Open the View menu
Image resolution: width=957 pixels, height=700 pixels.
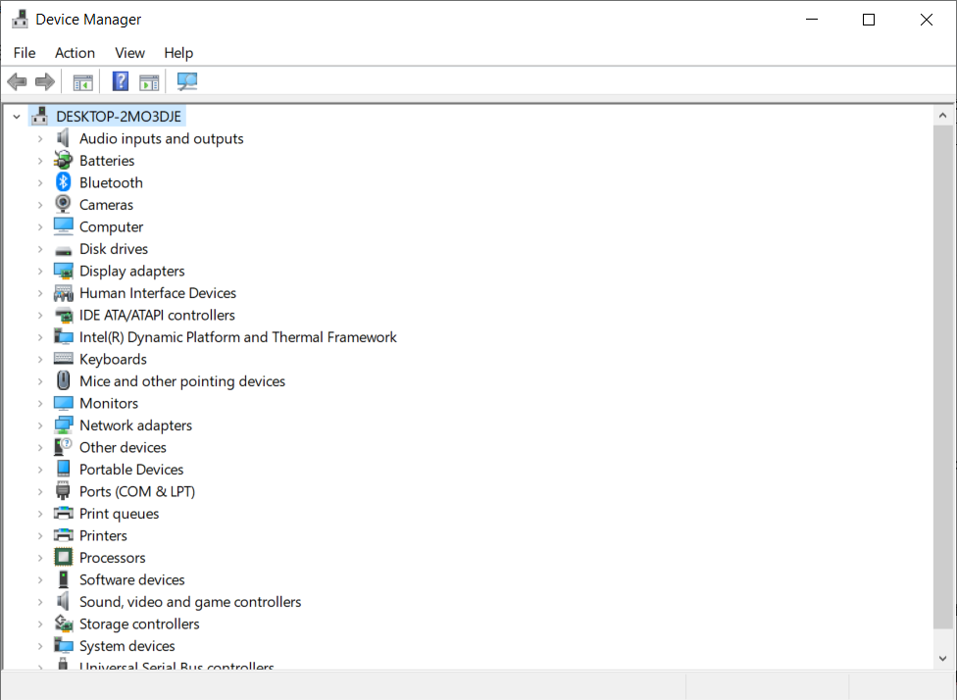click(x=130, y=53)
